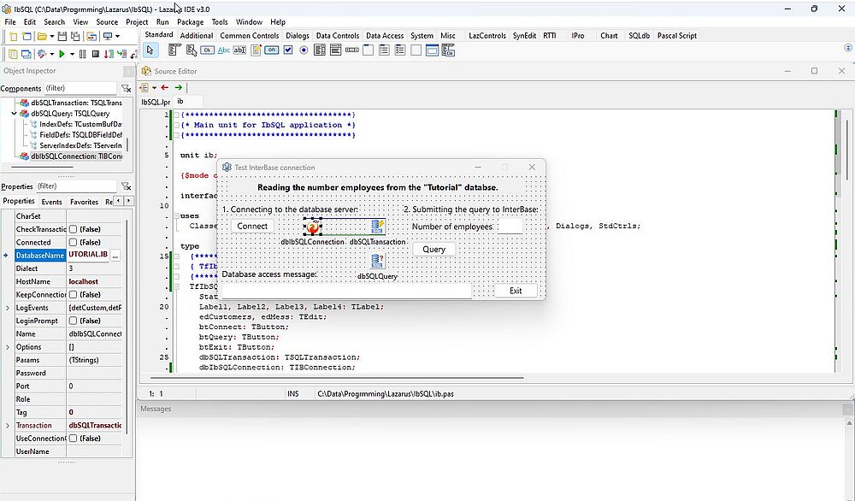855x501 pixels.
Task: Jump back with the red arrow in Source Editor
Action: coord(165,87)
